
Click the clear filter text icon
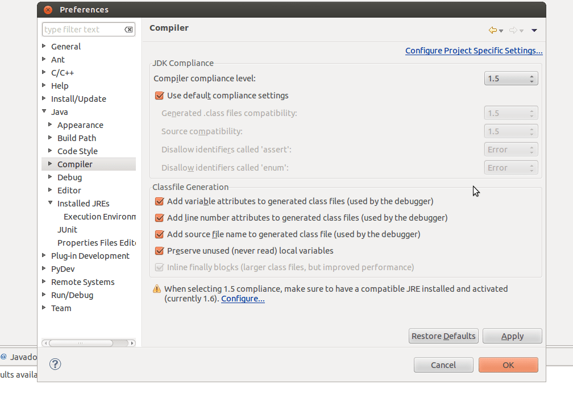coord(128,30)
